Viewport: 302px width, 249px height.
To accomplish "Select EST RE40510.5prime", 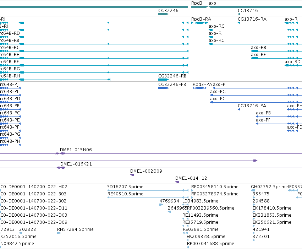I will pyautogui.click(x=125, y=194).
